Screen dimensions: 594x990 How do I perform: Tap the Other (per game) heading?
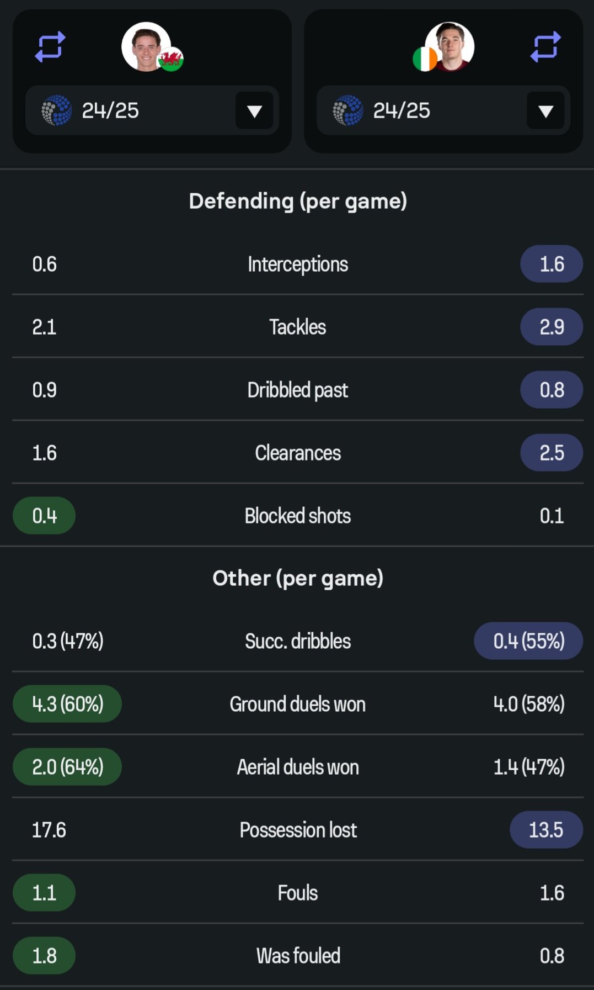(298, 578)
